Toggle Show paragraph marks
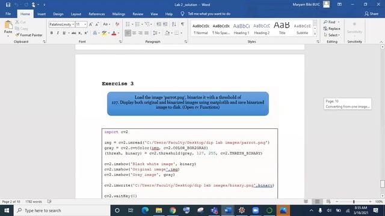 (182, 24)
